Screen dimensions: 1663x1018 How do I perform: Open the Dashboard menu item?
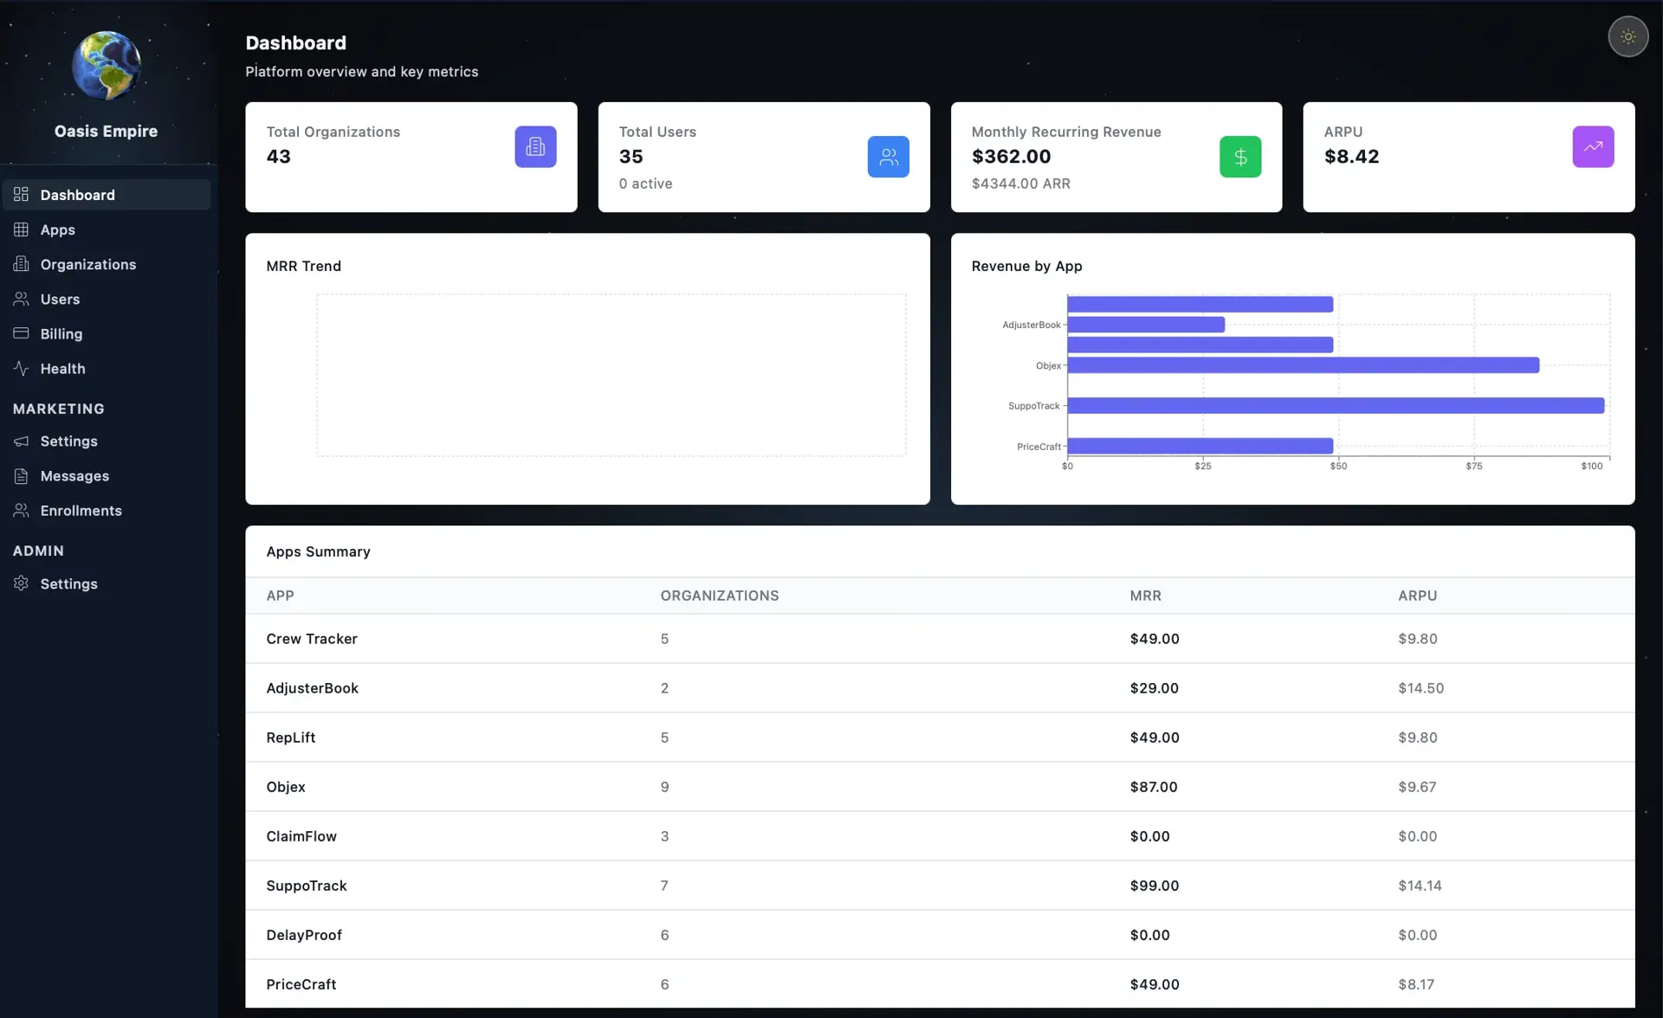coord(107,195)
